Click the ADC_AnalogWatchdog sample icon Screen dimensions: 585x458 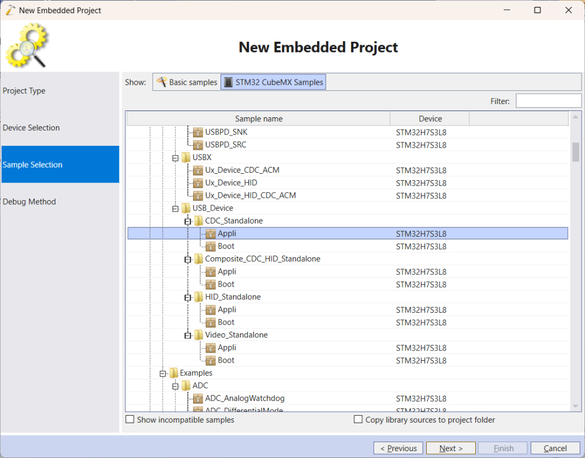tap(198, 399)
